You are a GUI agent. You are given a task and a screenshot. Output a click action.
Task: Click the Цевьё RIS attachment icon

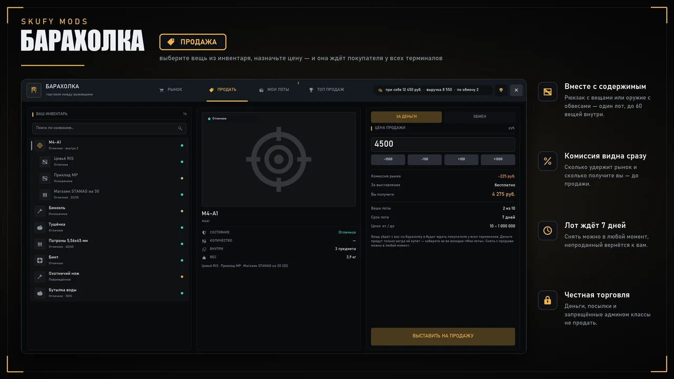pos(45,162)
